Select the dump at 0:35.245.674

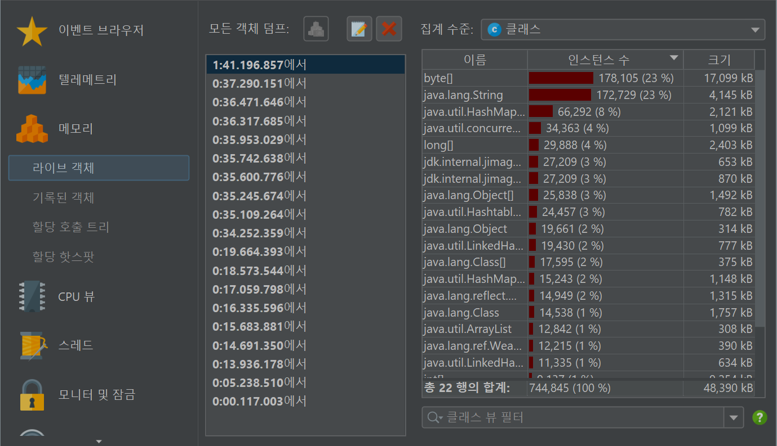[305, 196]
